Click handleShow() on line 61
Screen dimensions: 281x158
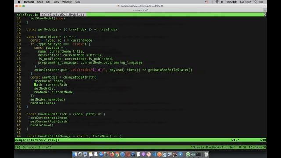tap(42, 125)
